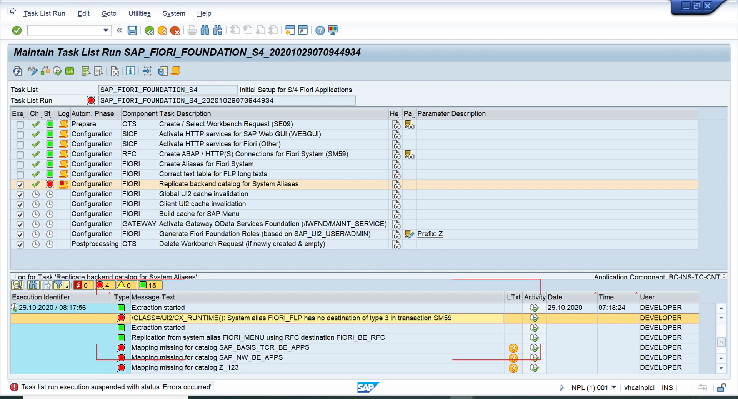Uncheck Execute box for Activate Gateway OData Services
This screenshot has height=399, width=738.
(x=20, y=224)
